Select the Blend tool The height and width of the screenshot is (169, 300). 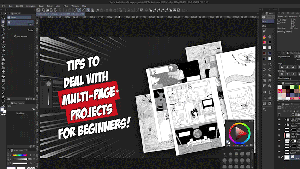click(3, 68)
